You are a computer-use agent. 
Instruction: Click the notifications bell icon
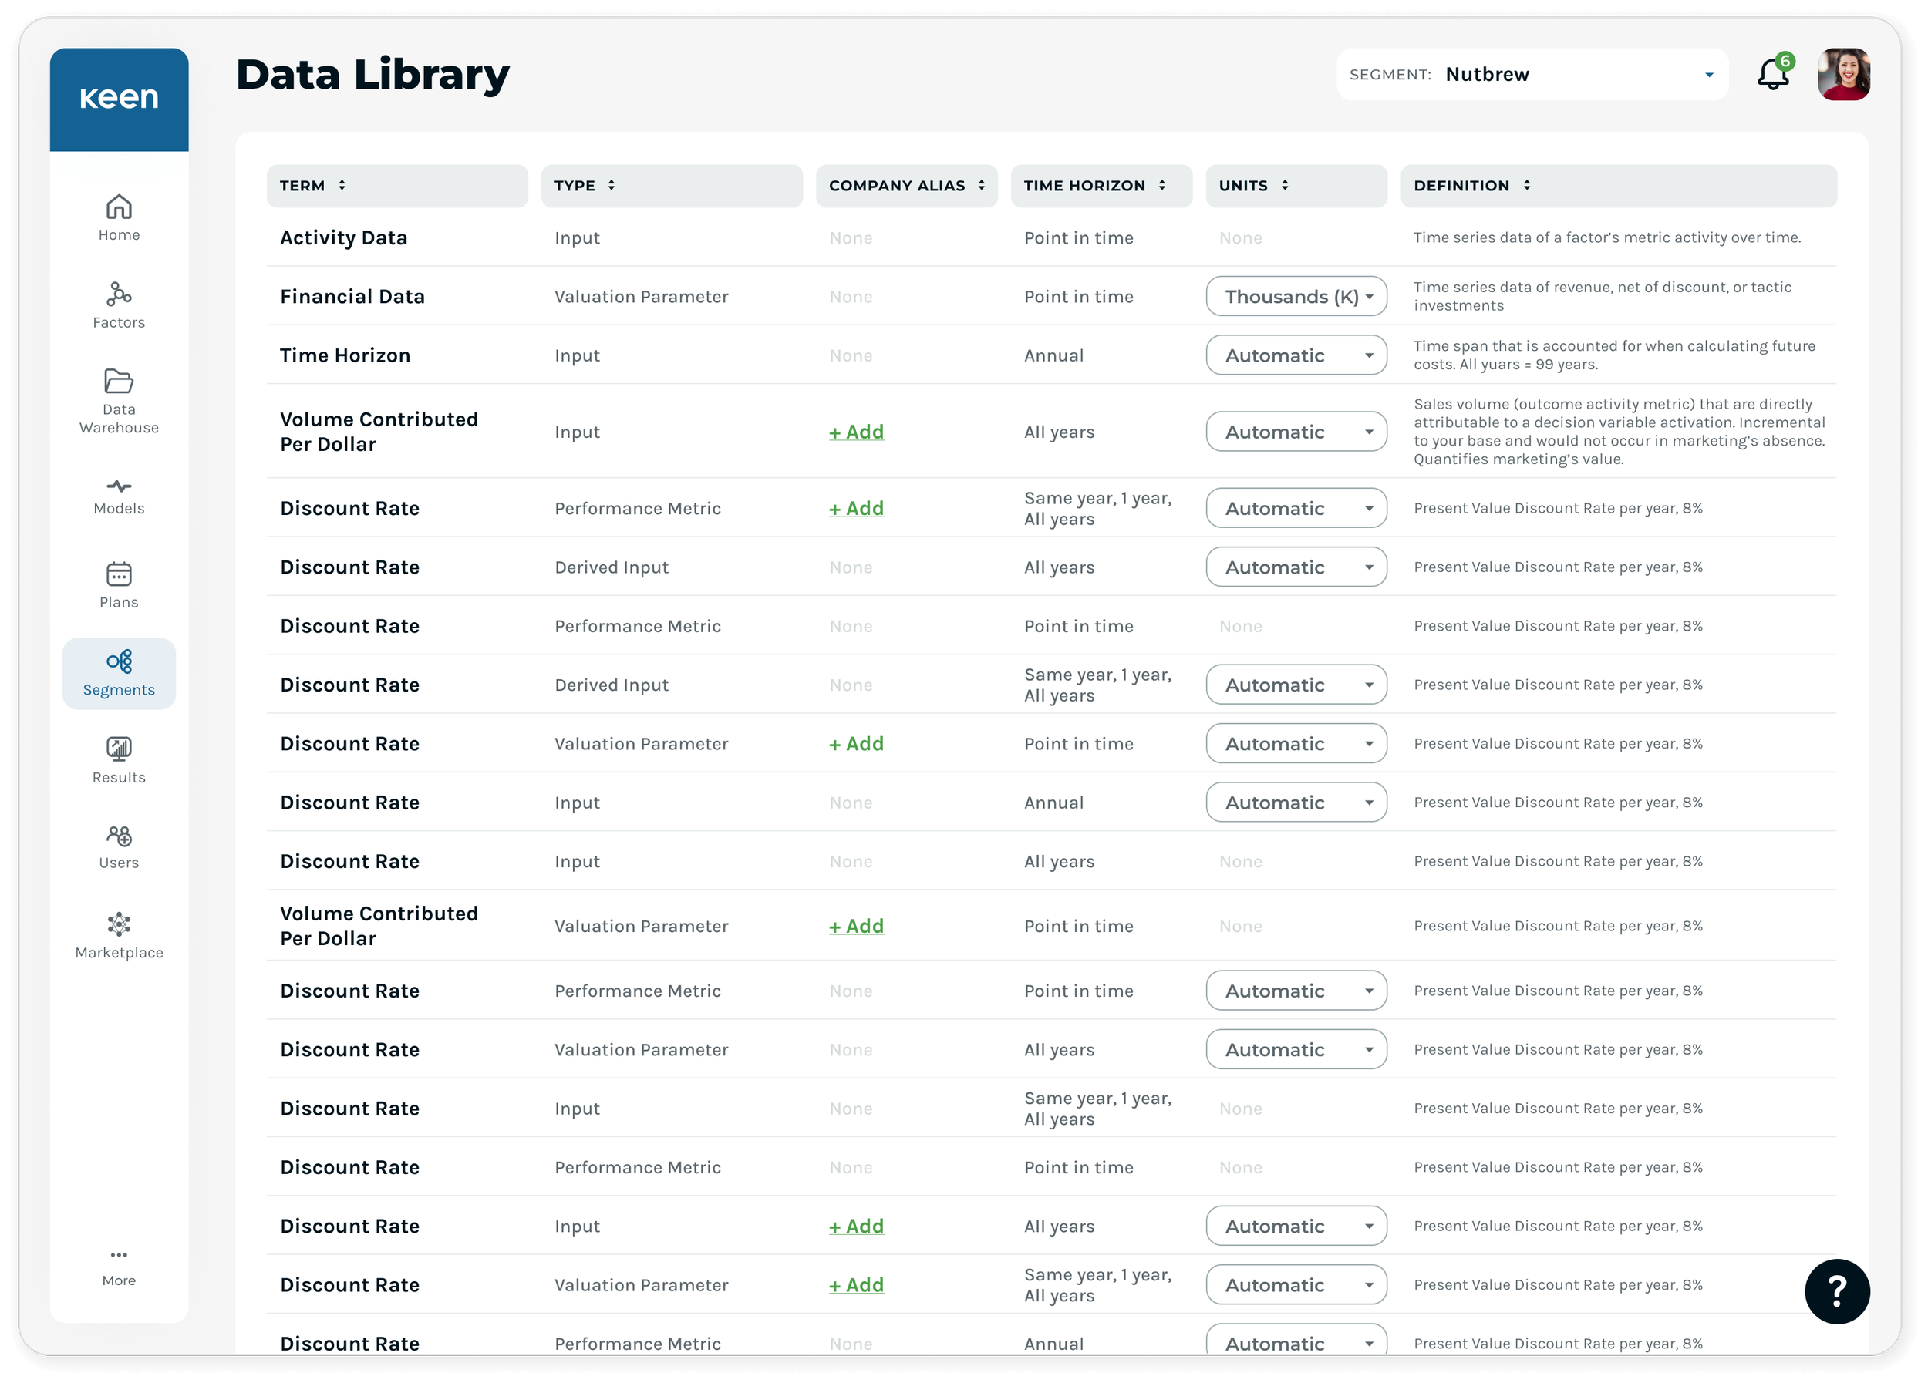point(1773,74)
